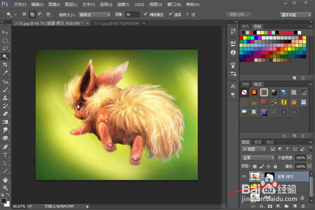Select the Sponge tool
The width and height of the screenshot is (315, 210).
(x=5, y=138)
